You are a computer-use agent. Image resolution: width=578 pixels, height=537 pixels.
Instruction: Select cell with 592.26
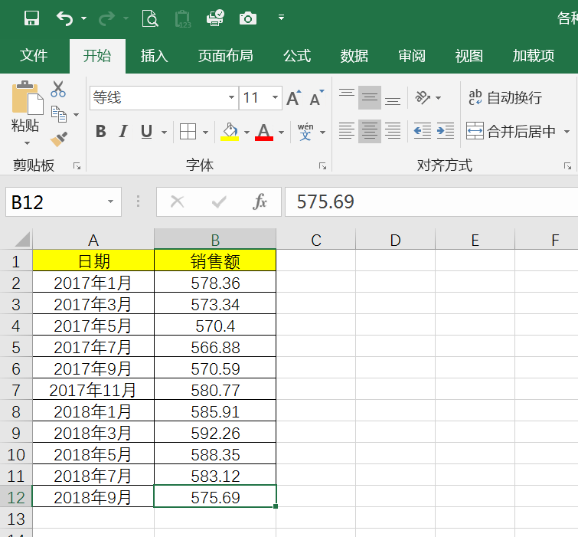point(215,433)
